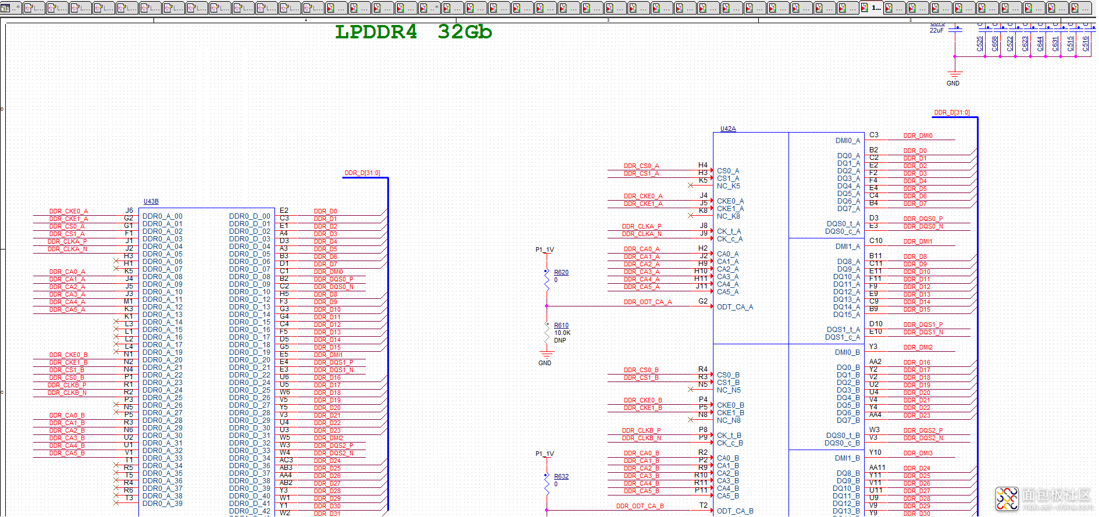The height and width of the screenshot is (517, 1099).
Task: Open the modified schematic page tab with asterisk
Action: (429, 8)
